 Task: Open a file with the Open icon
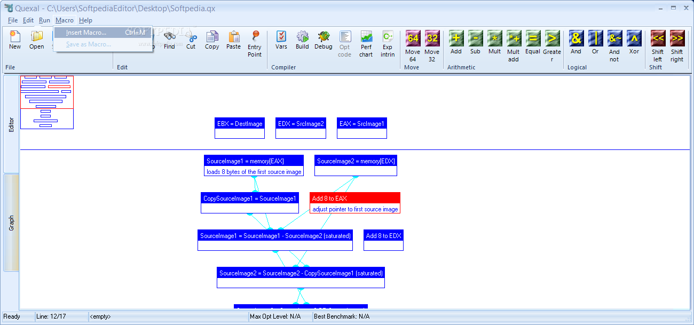pos(36,36)
